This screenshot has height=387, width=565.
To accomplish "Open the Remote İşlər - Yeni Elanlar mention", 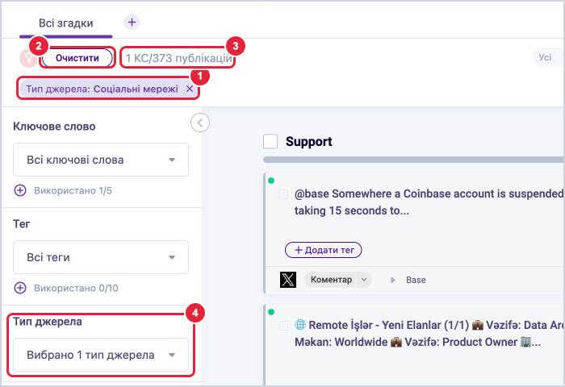I will point(428,333).
